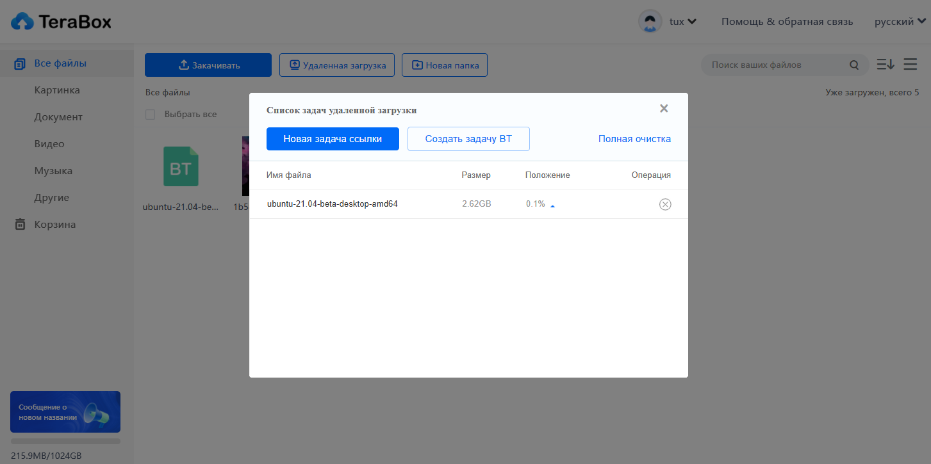The height and width of the screenshot is (464, 931).
Task: Click the TeraBox cloud logo
Action: [61, 22]
